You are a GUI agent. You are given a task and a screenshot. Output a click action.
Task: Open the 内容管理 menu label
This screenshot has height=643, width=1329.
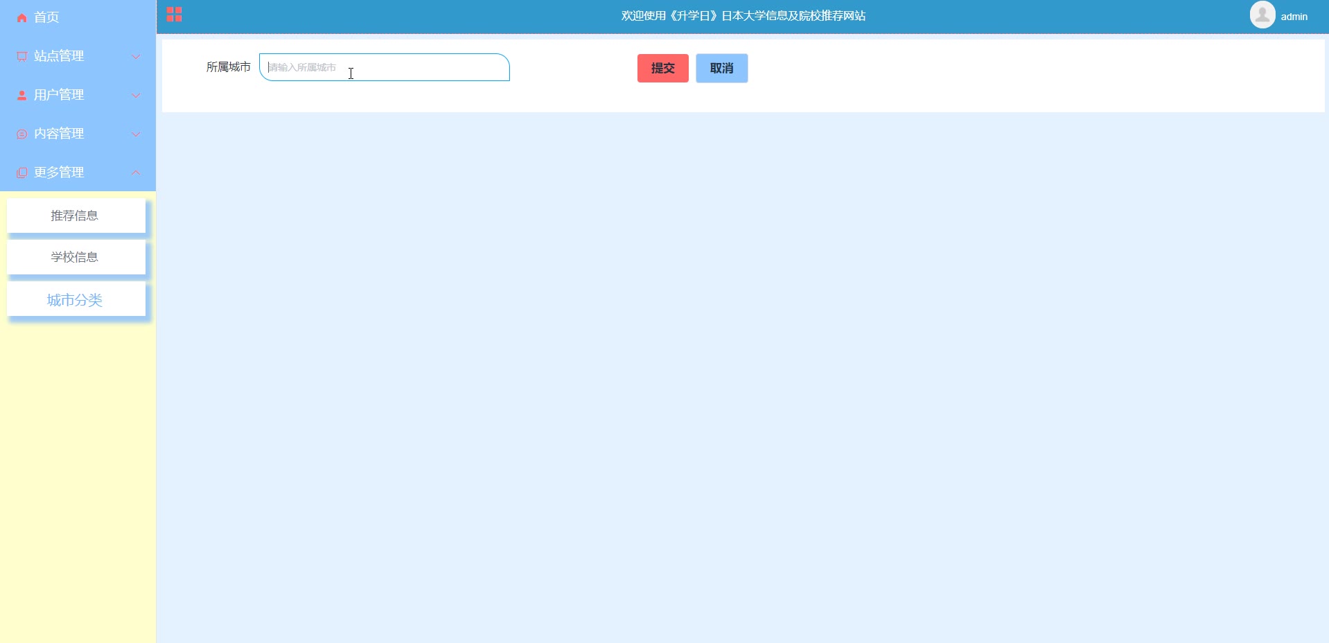pyautogui.click(x=59, y=134)
